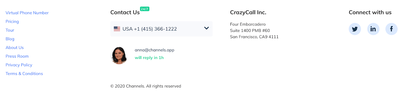The image size is (406, 91).
Task: View the Privacy Policy
Action: pos(19,65)
